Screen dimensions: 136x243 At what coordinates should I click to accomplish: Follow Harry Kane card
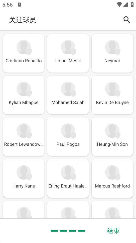24,178
